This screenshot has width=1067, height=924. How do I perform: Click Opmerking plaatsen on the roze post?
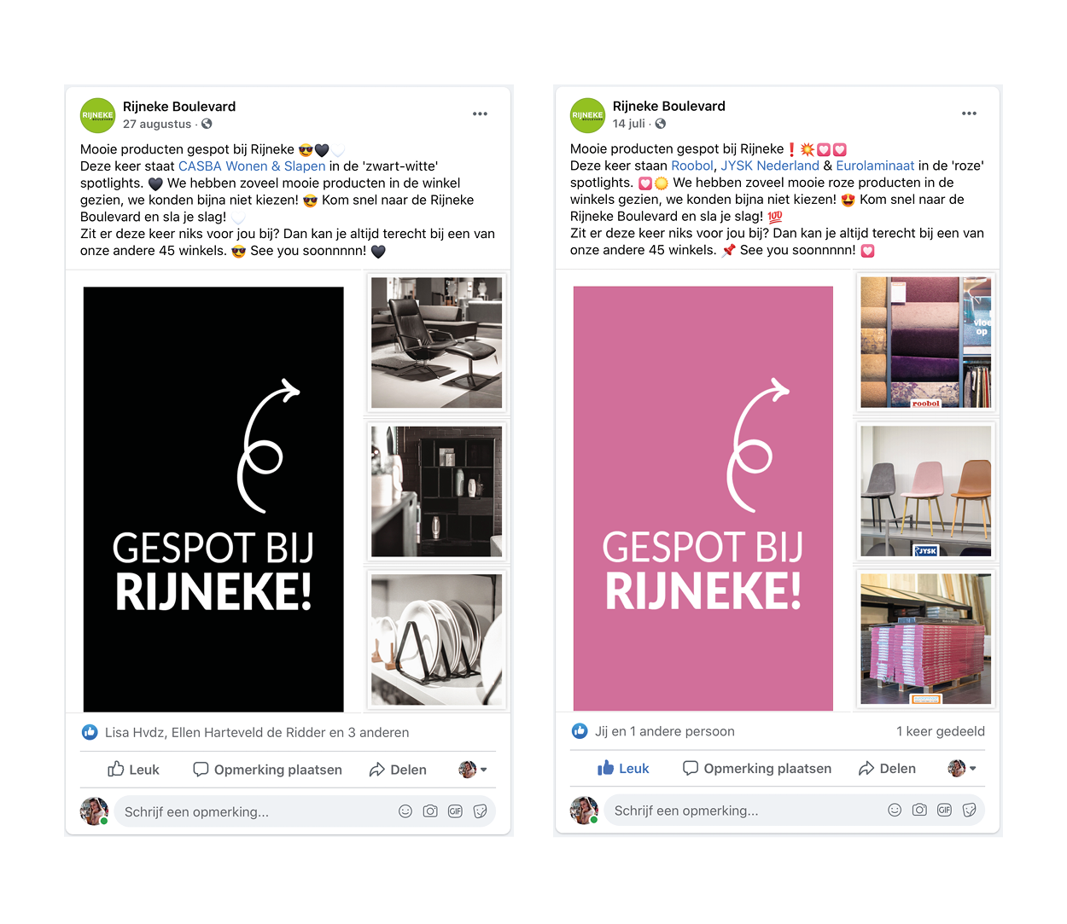click(x=757, y=768)
